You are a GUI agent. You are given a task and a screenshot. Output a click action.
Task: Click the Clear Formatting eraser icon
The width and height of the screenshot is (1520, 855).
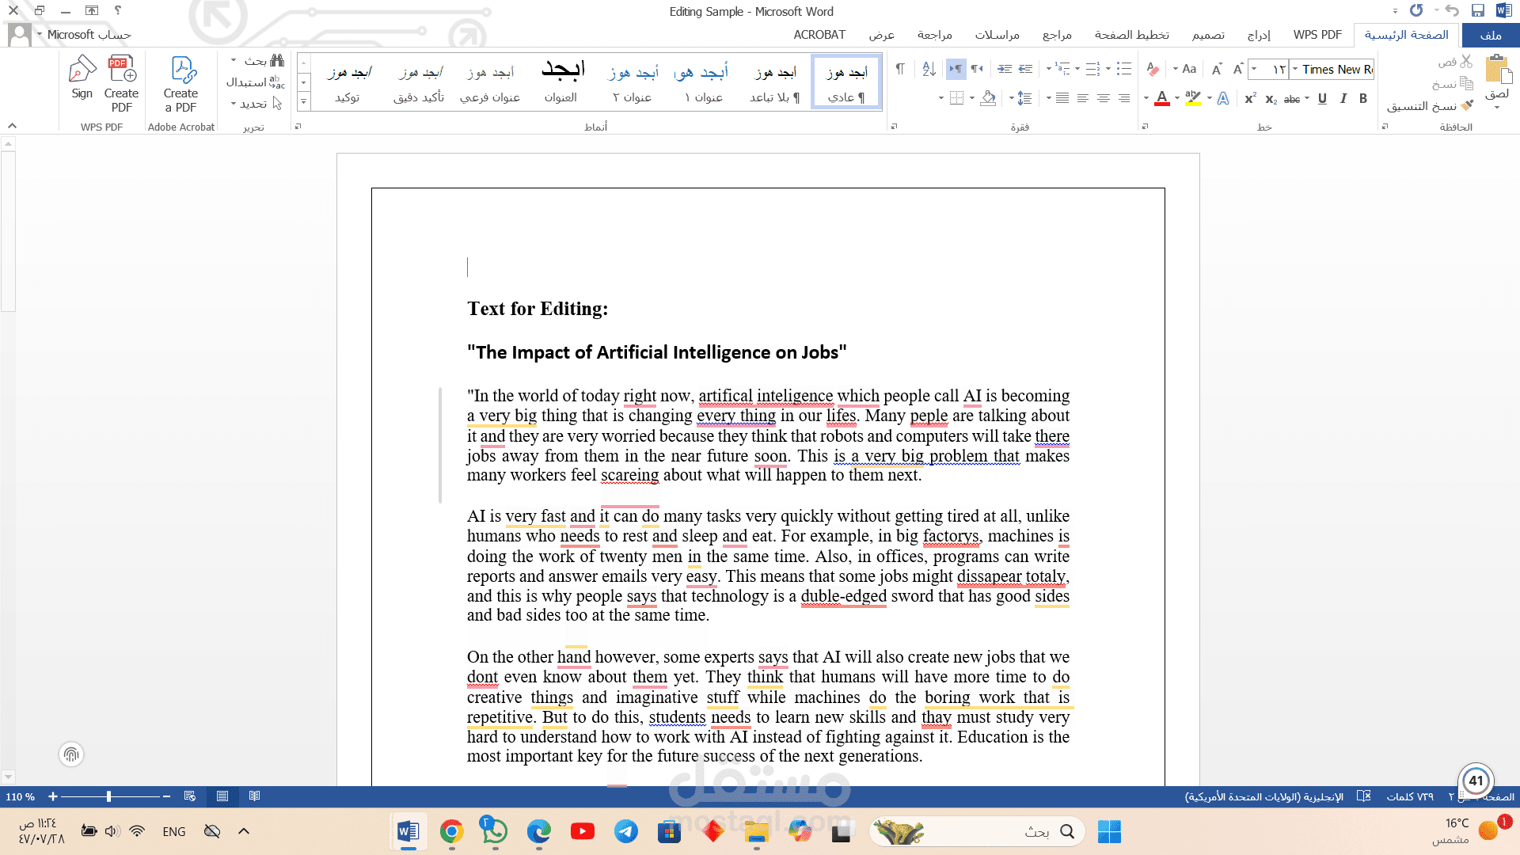point(1153,70)
